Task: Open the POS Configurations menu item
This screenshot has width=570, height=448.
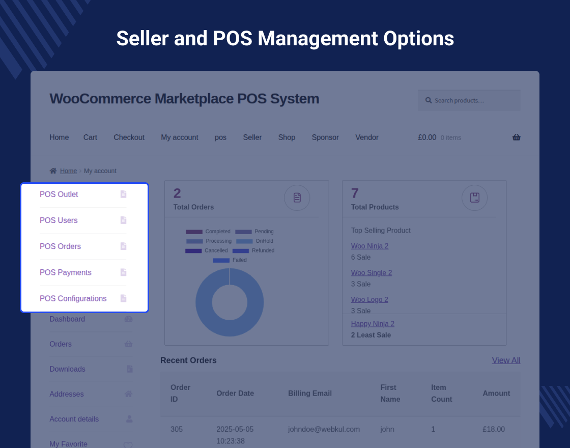Action: [x=73, y=298]
